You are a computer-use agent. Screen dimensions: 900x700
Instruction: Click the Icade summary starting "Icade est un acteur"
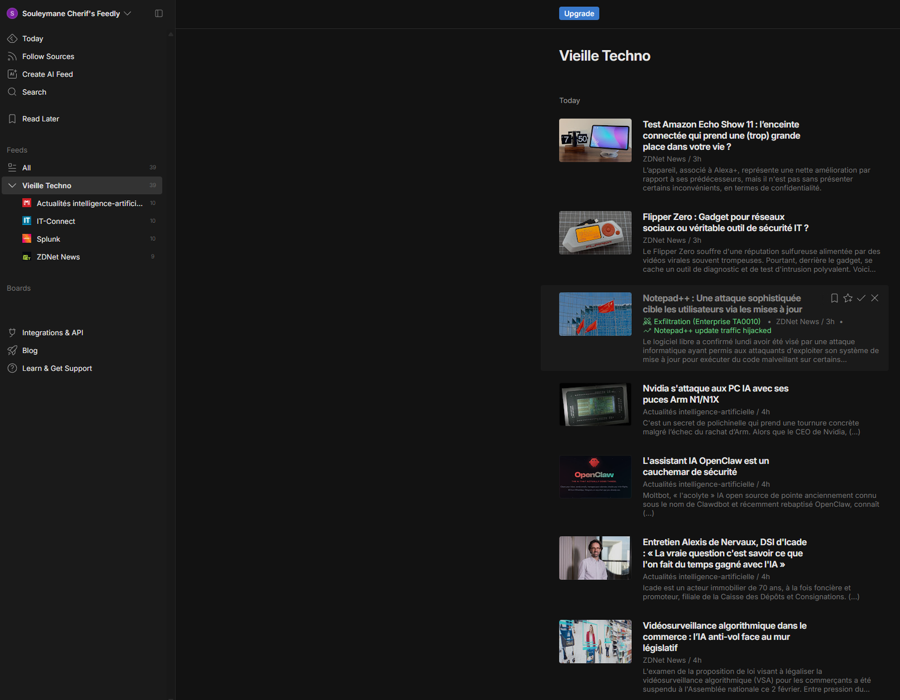tap(751, 592)
